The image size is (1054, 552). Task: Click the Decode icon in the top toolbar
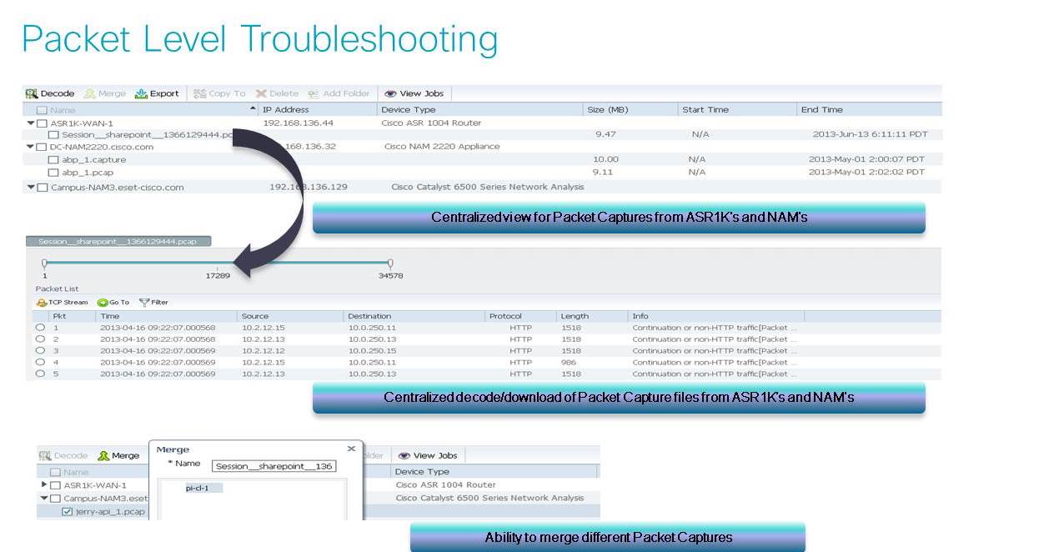point(32,93)
